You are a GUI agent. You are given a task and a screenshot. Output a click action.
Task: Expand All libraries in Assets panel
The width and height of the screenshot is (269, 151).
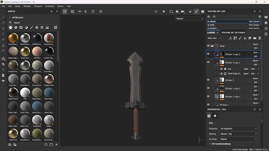click(x=10, y=17)
